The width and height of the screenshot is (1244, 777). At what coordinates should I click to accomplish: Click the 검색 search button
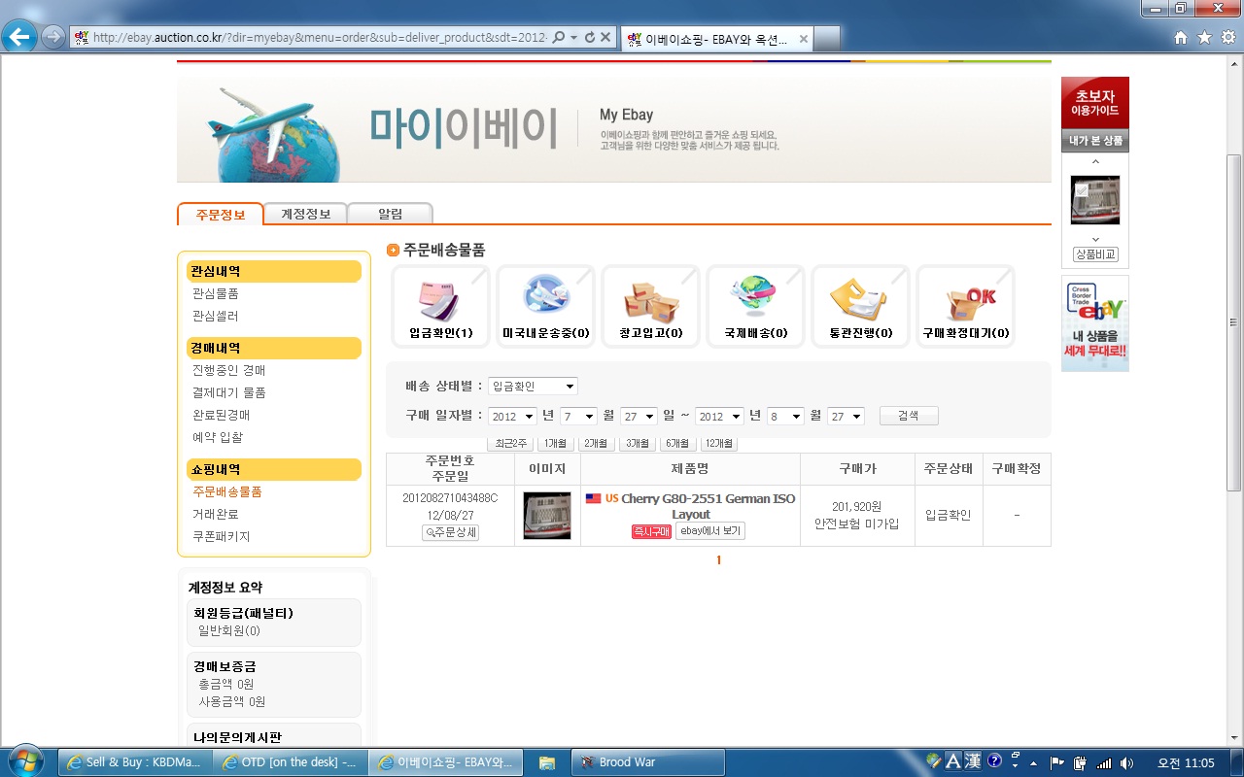pyautogui.click(x=909, y=416)
